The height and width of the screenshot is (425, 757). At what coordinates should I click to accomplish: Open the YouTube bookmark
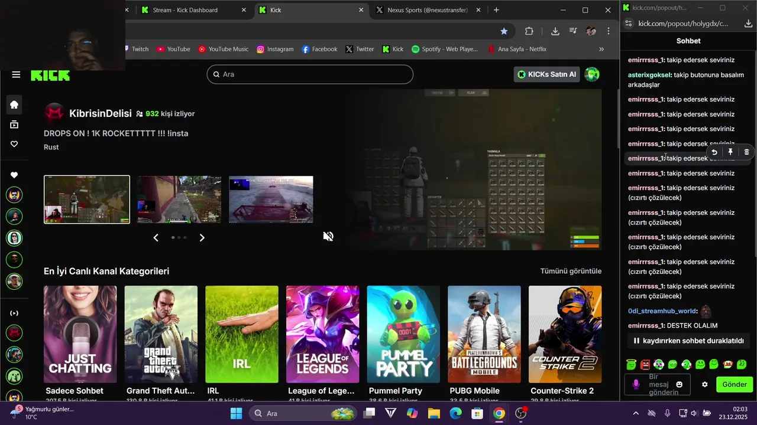(x=173, y=49)
